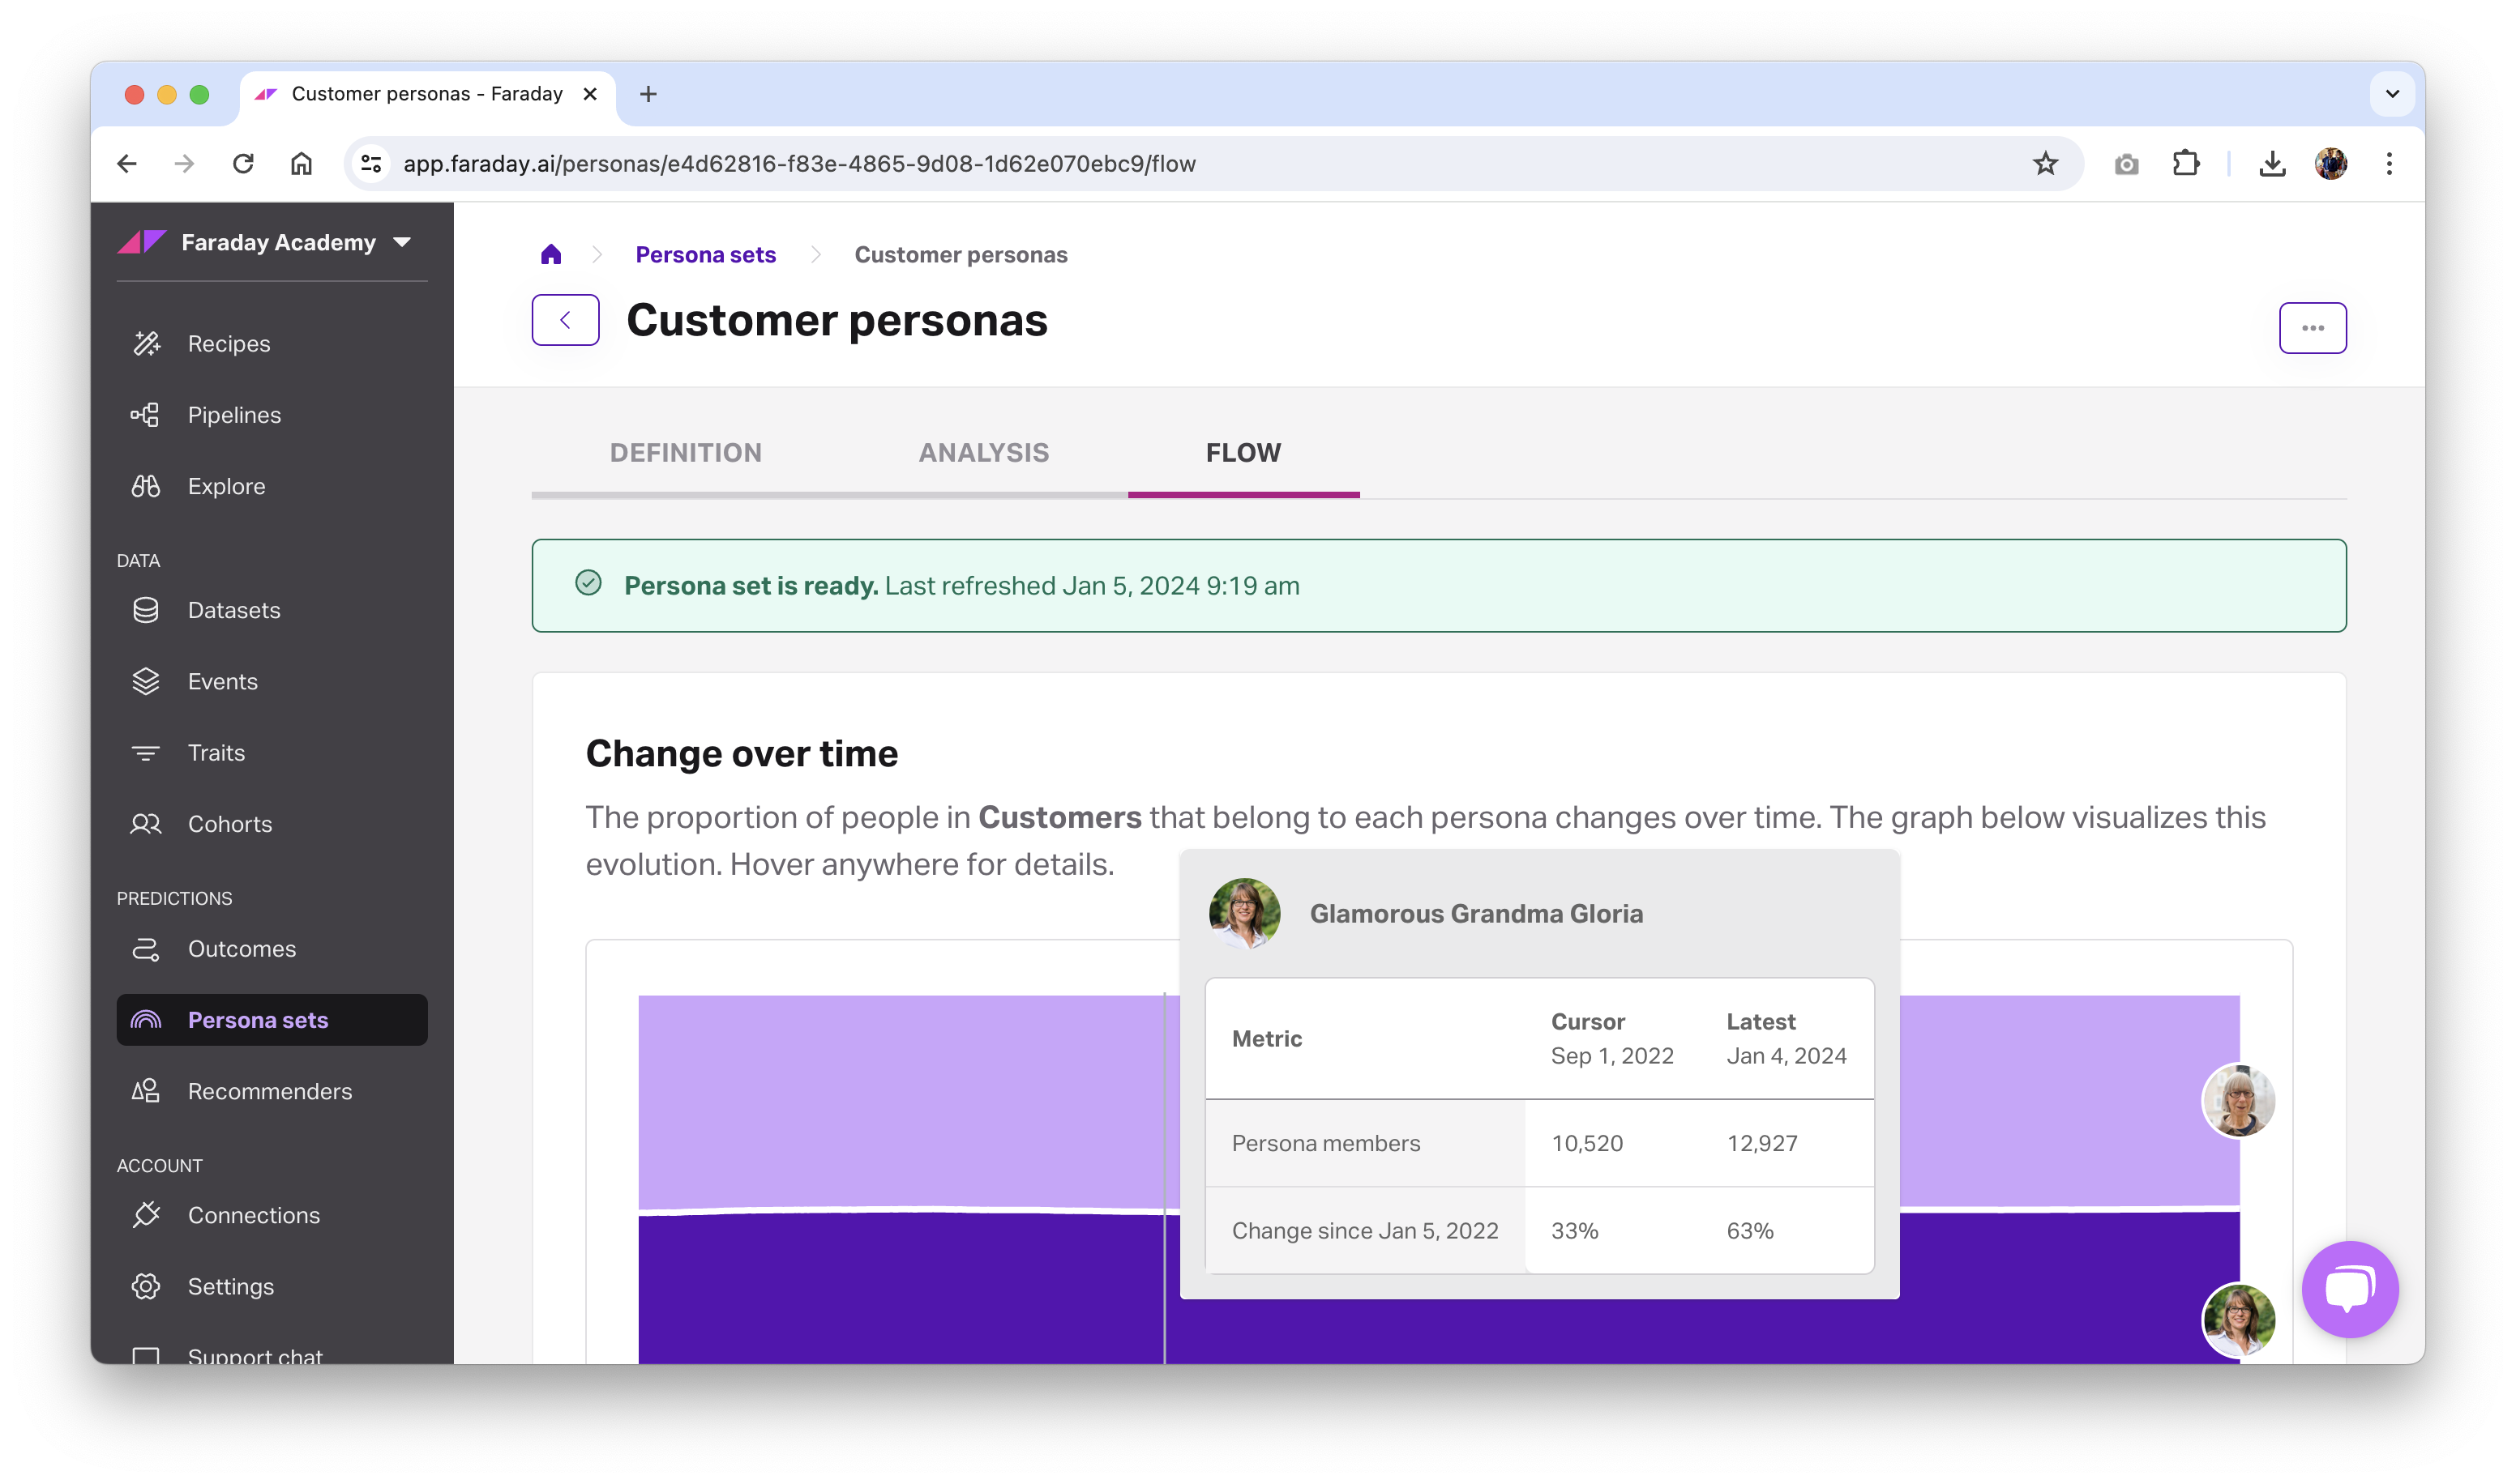
Task: Navigate to Events page
Action: (x=222, y=681)
